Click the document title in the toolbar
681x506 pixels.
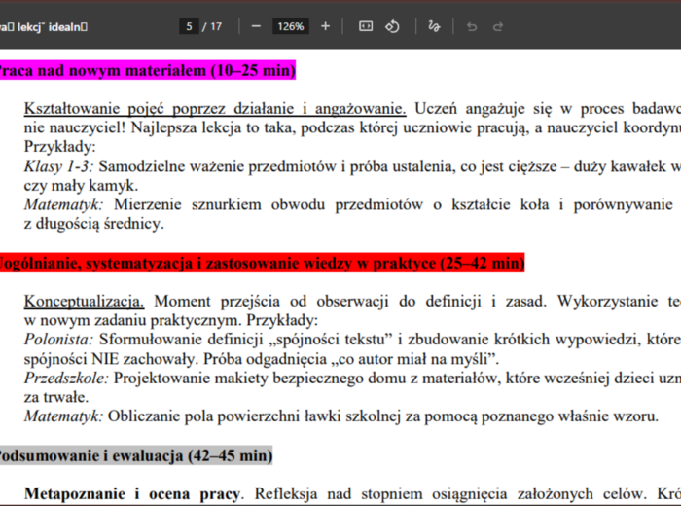[44, 27]
